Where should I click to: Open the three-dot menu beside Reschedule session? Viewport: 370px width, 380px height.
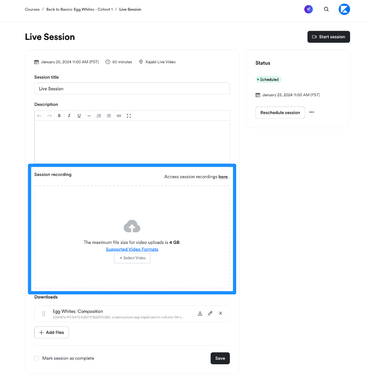pos(312,112)
